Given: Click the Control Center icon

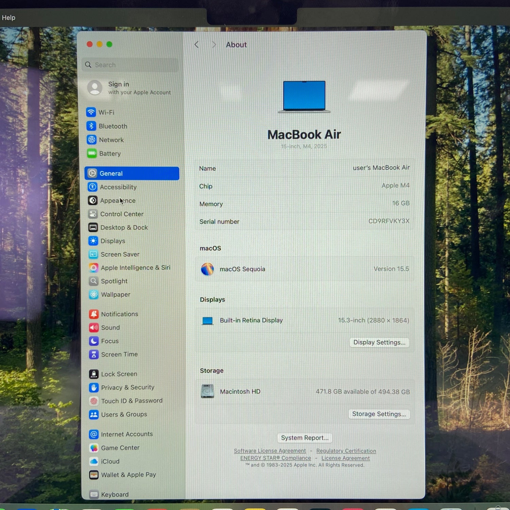Looking at the screenshot, I should pos(93,214).
